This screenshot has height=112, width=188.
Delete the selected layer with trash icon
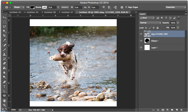click(x=182, y=110)
